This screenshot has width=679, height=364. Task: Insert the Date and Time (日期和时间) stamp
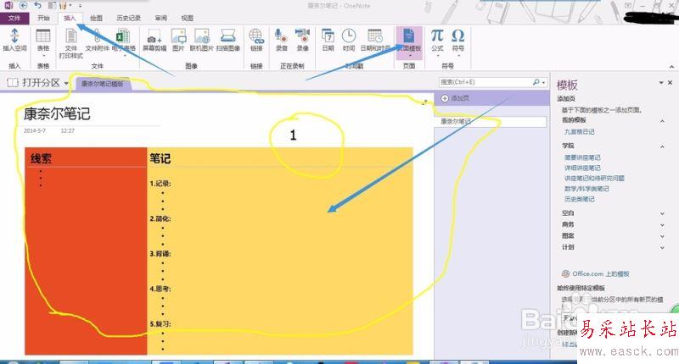(x=375, y=36)
